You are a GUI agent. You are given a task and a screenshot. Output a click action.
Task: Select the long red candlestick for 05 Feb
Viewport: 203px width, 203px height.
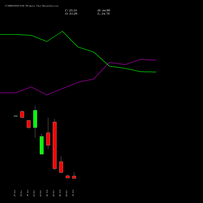click(x=55, y=145)
